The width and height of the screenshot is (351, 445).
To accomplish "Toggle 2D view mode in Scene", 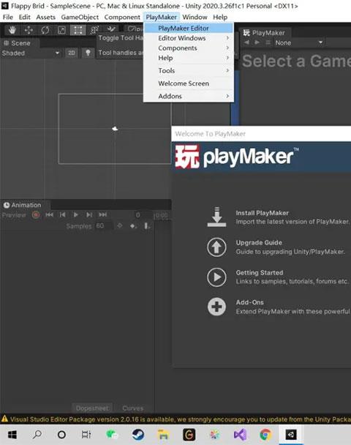I will tap(72, 53).
